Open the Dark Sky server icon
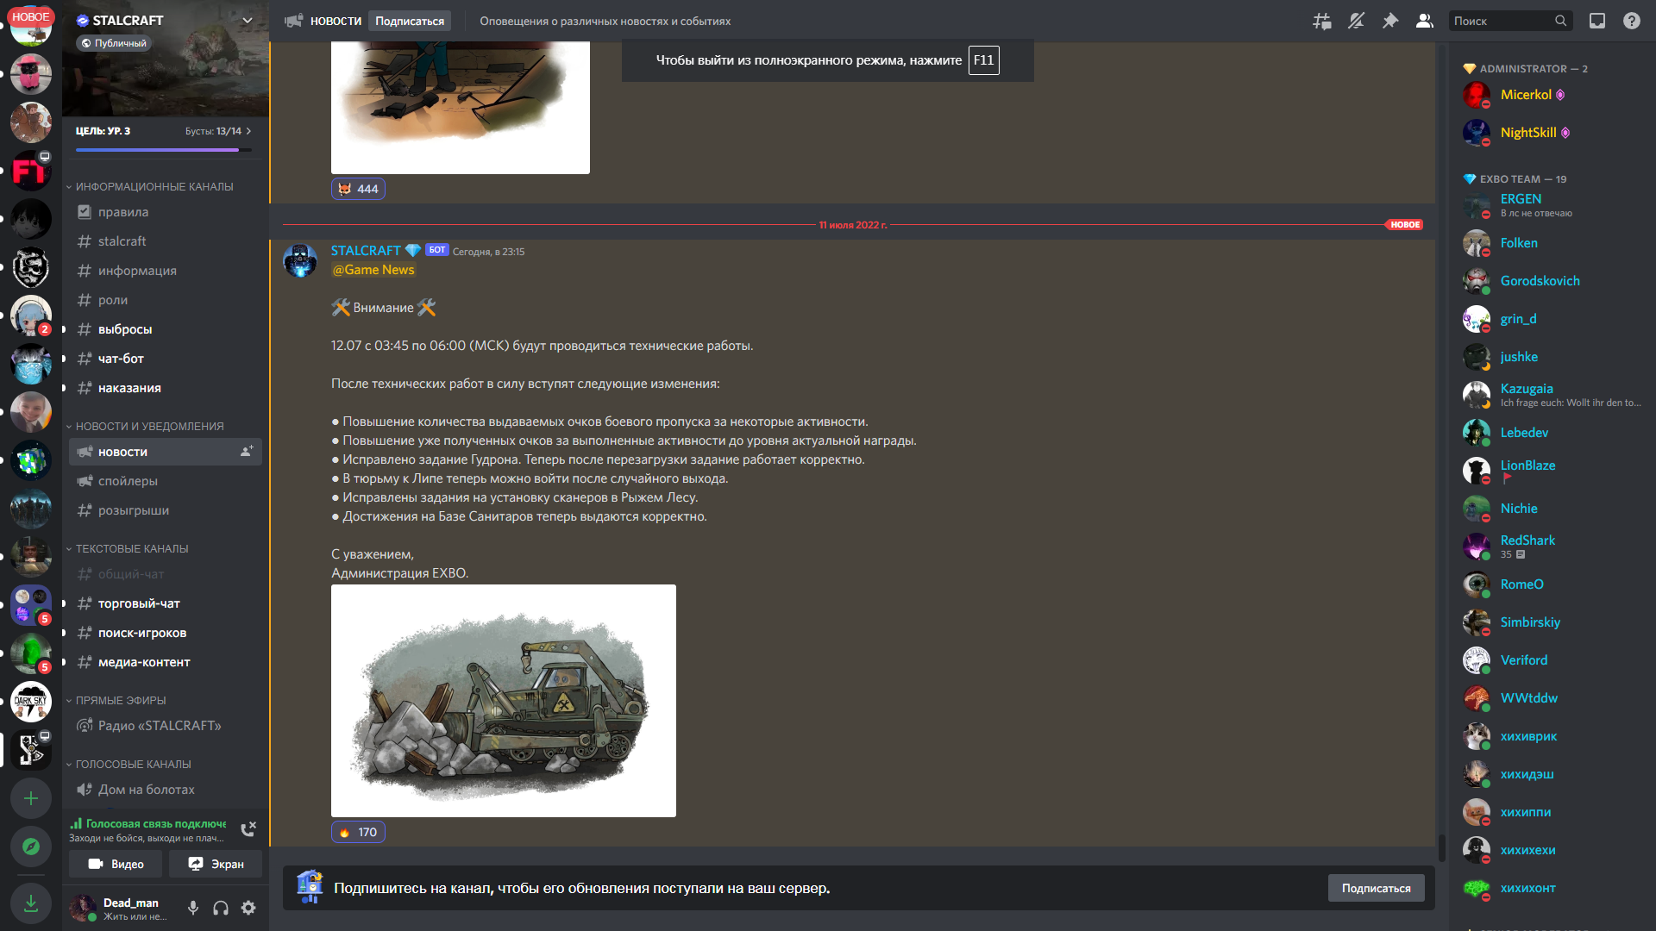Image resolution: width=1656 pixels, height=931 pixels. pos(31,702)
